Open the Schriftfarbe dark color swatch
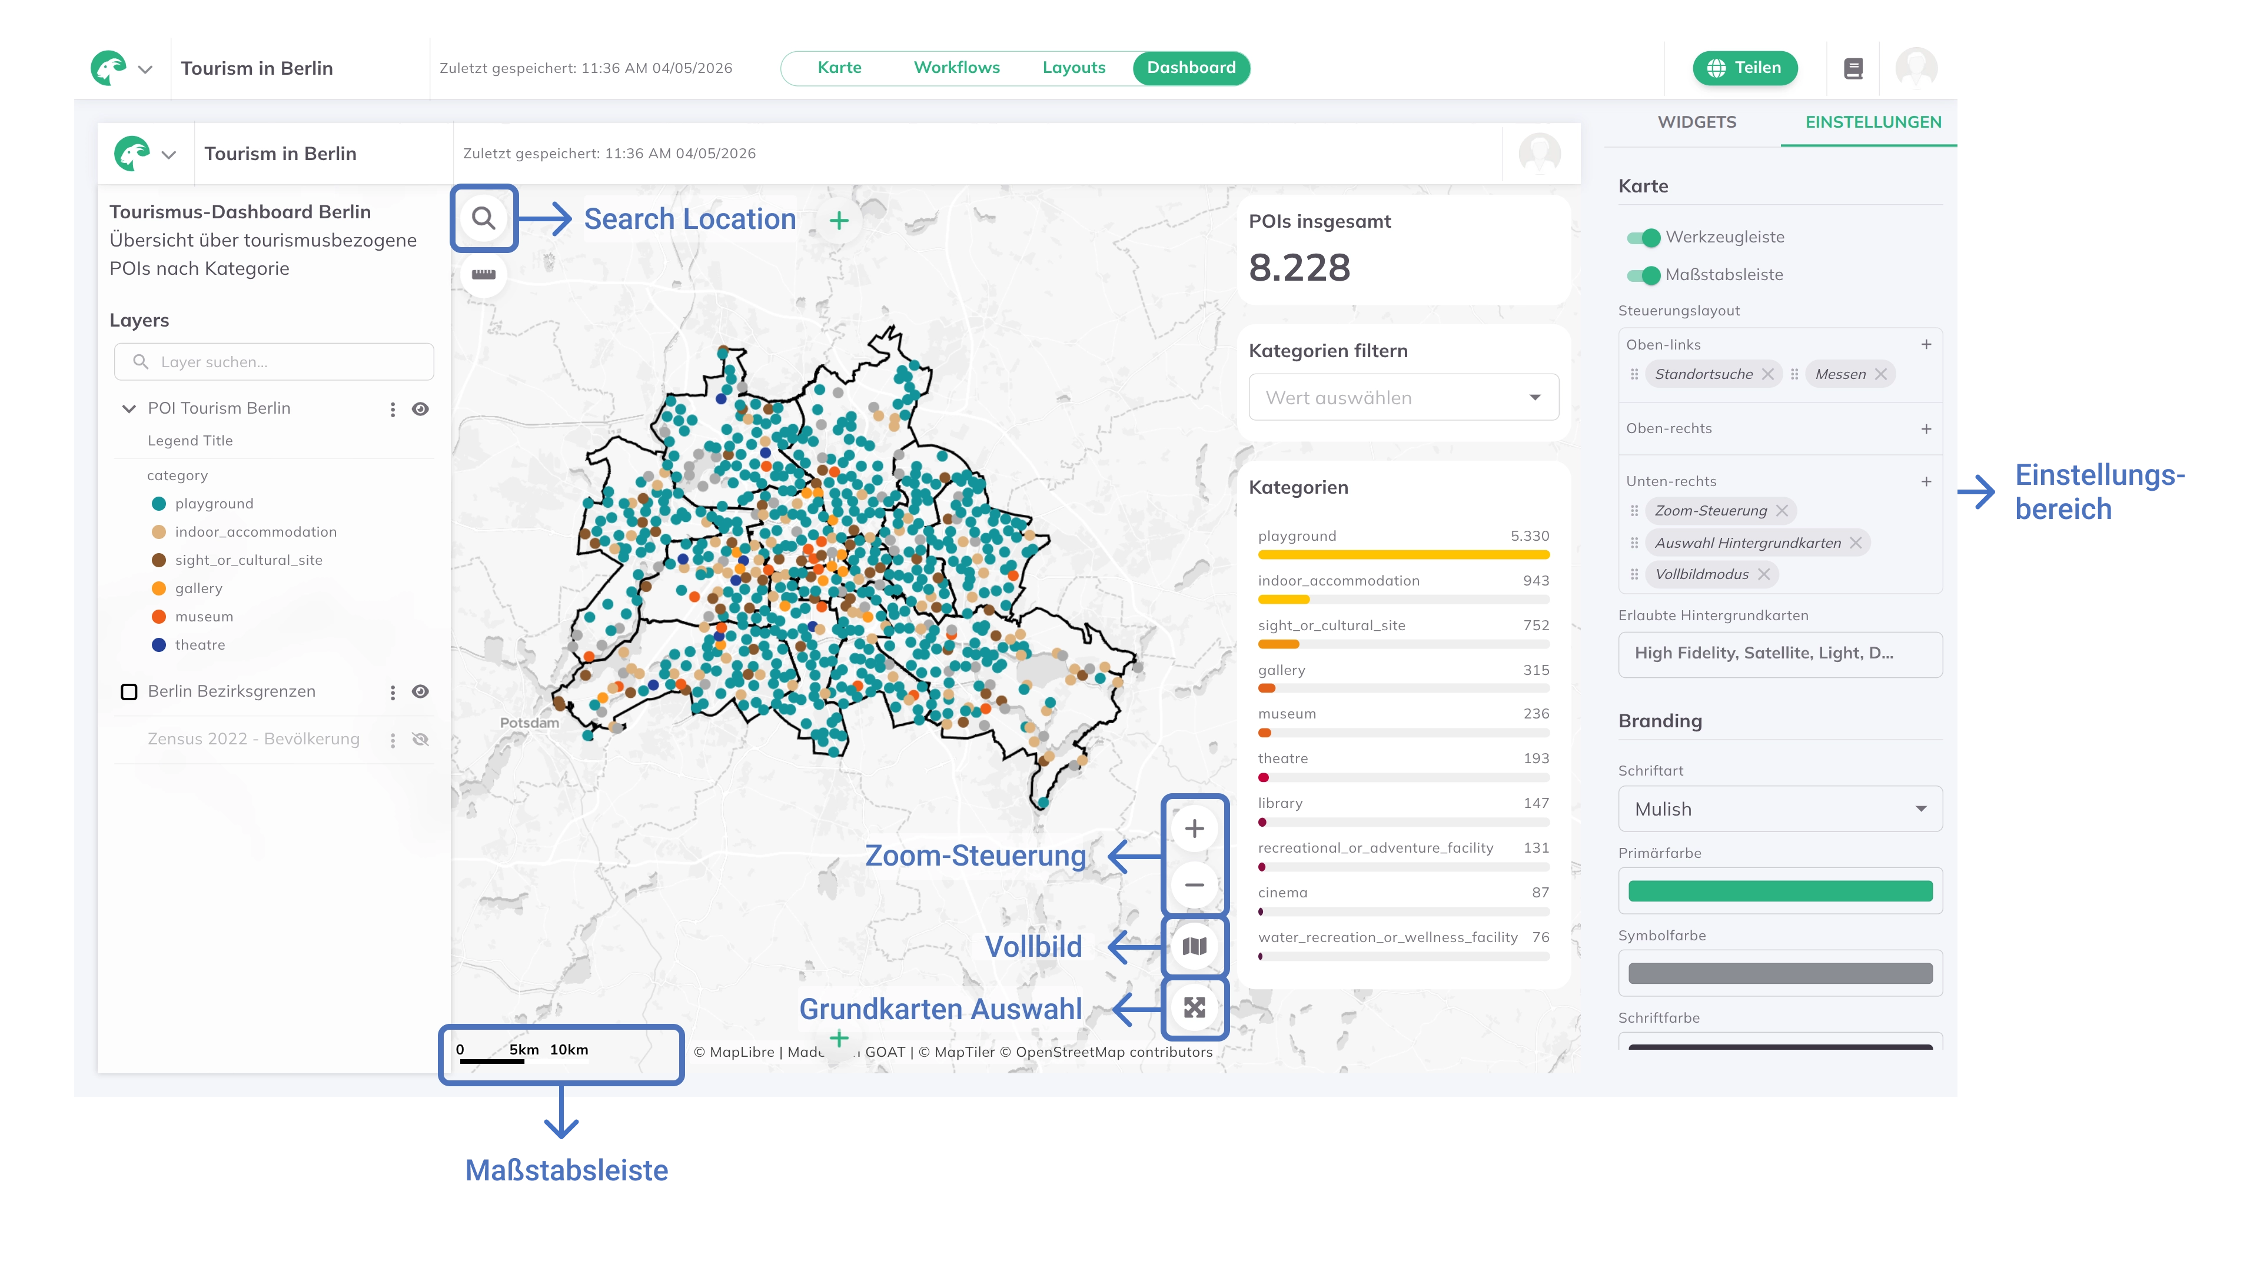Viewport: 2260px width, 1271px height. click(x=1779, y=1046)
